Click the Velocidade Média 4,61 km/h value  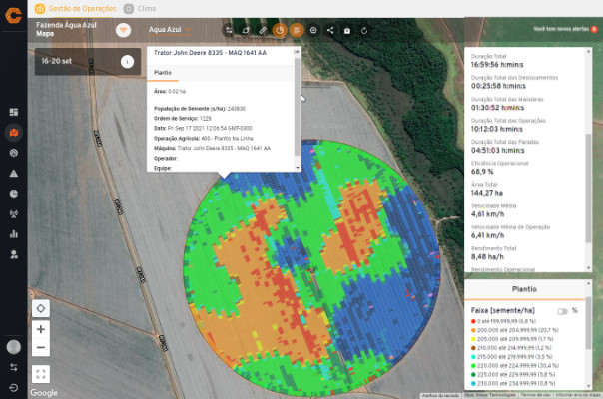[x=487, y=214]
